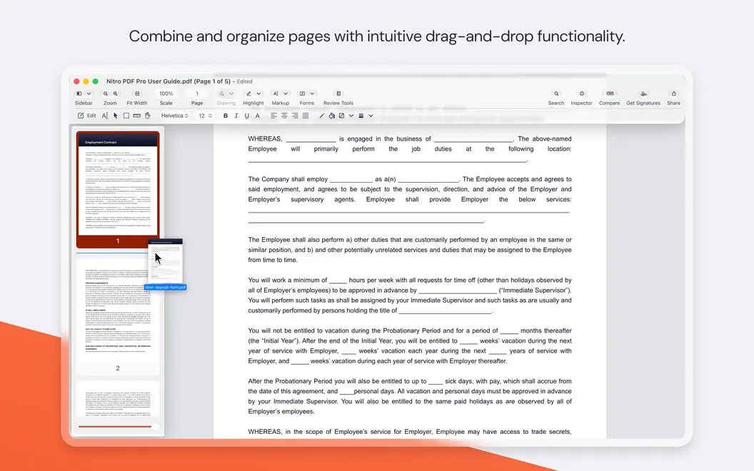Click the Share icon
Viewport: 754px width, 471px height.
pyautogui.click(x=674, y=93)
